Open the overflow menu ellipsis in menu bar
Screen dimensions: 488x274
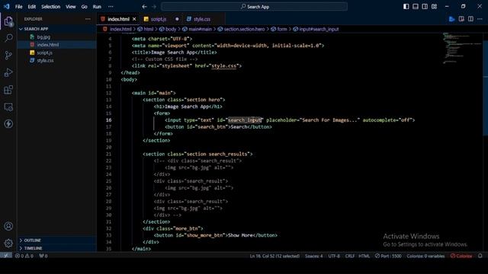coord(111,7)
